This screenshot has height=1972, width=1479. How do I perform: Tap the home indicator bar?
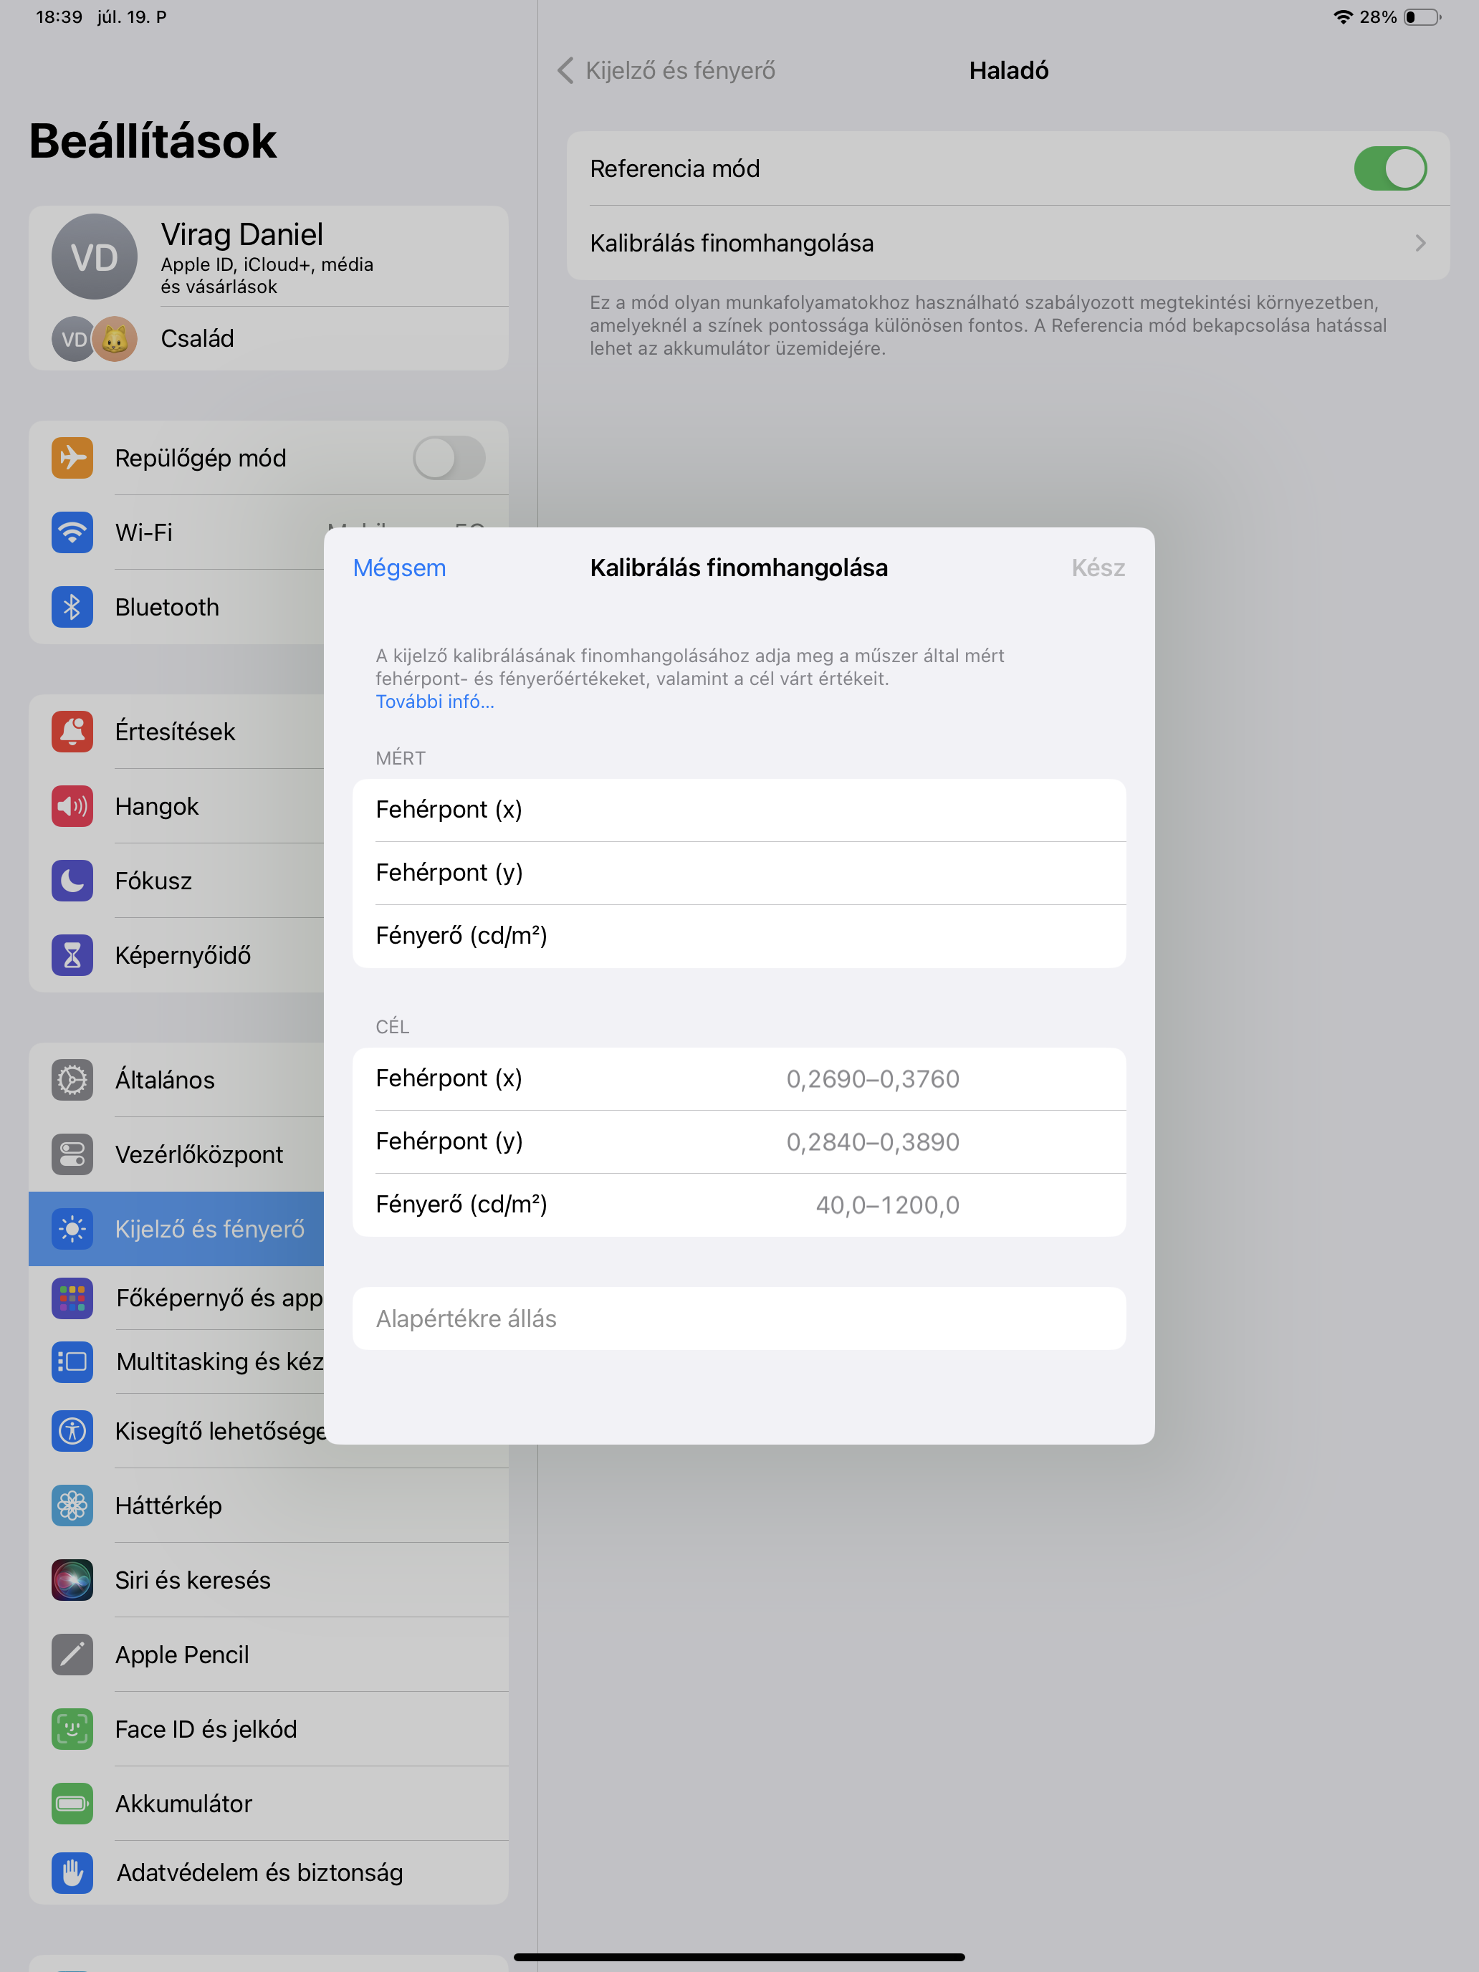[x=739, y=1958]
